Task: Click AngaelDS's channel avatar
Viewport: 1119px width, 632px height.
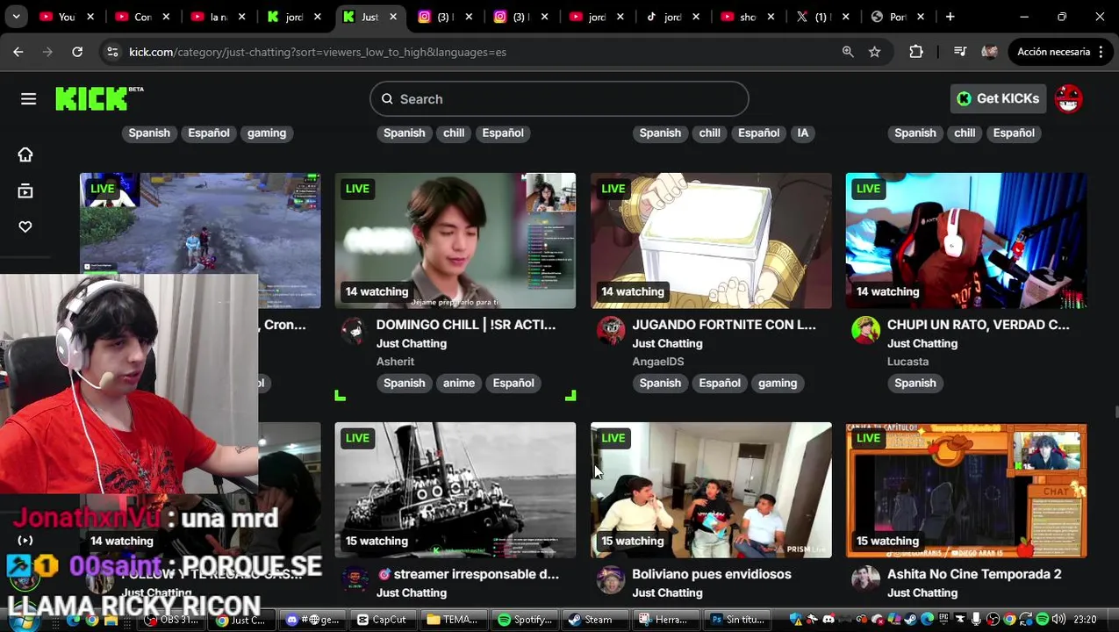Action: 610,330
